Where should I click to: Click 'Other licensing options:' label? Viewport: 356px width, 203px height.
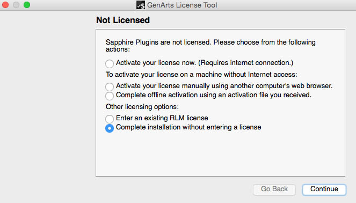[142, 107]
